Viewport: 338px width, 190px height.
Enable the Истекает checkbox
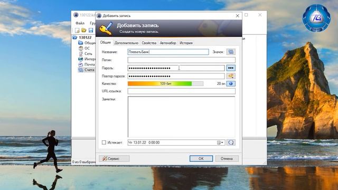click(x=104, y=142)
